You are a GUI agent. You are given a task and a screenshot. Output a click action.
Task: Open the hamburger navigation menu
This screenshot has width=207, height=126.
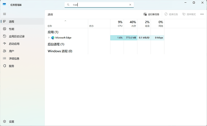click(x=4, y=14)
